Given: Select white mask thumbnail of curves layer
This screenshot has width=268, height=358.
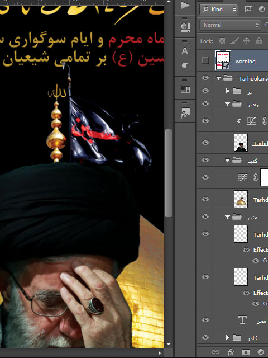Looking at the screenshot, I should tap(264, 177).
